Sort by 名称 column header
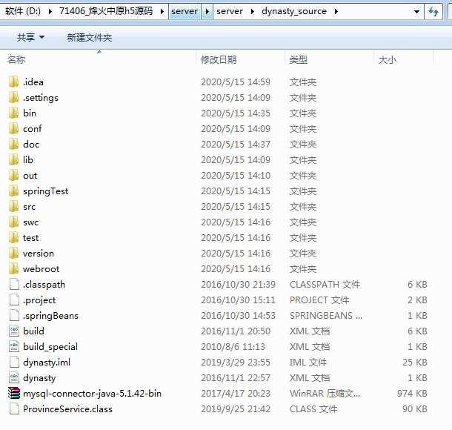452x430 pixels. [17, 60]
